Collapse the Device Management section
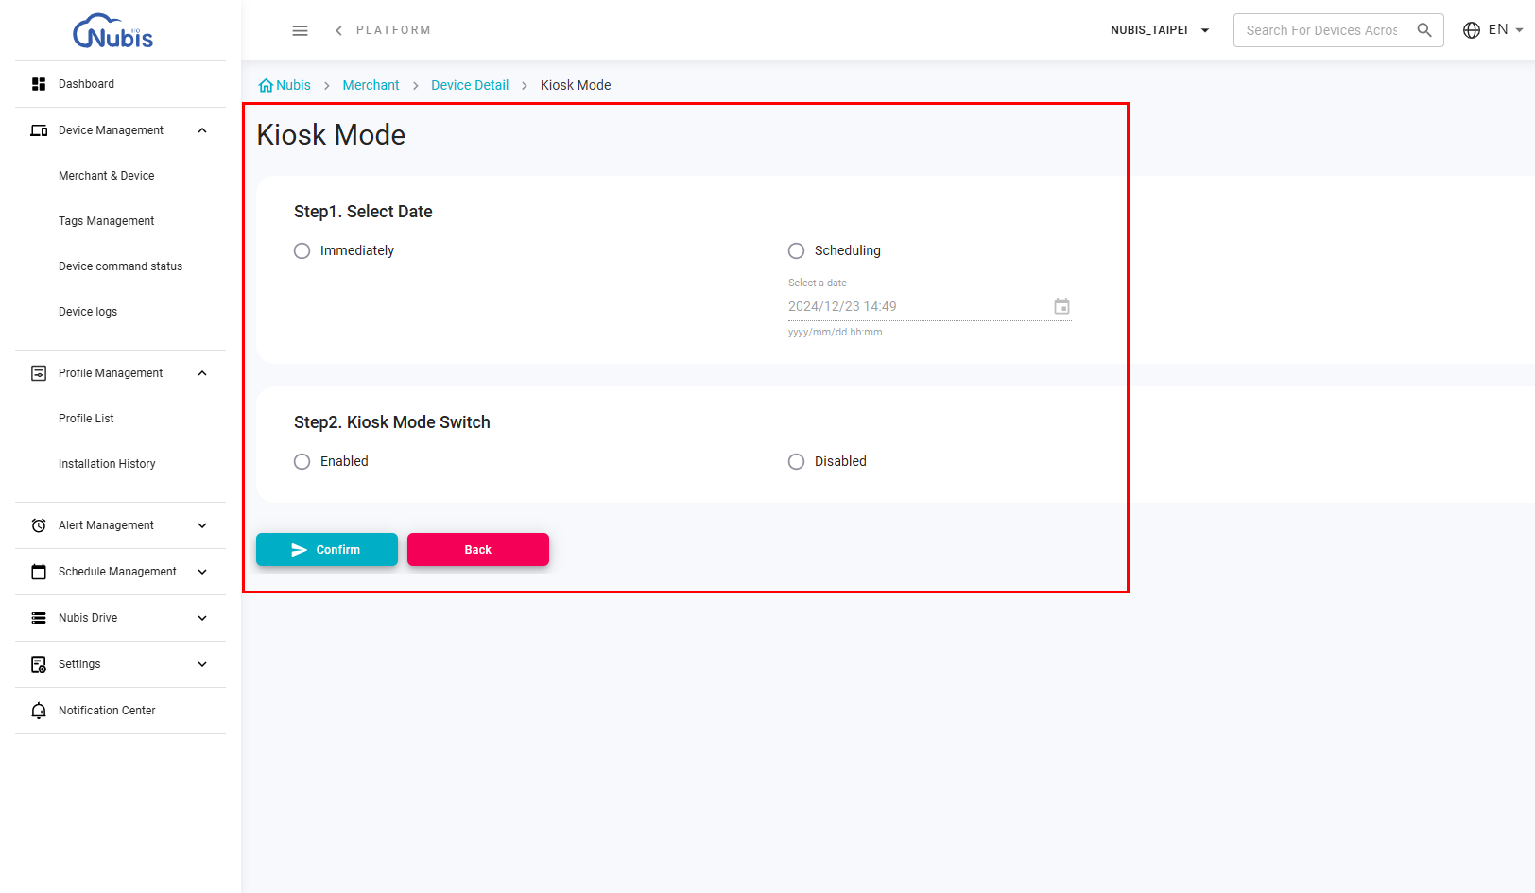 202,130
